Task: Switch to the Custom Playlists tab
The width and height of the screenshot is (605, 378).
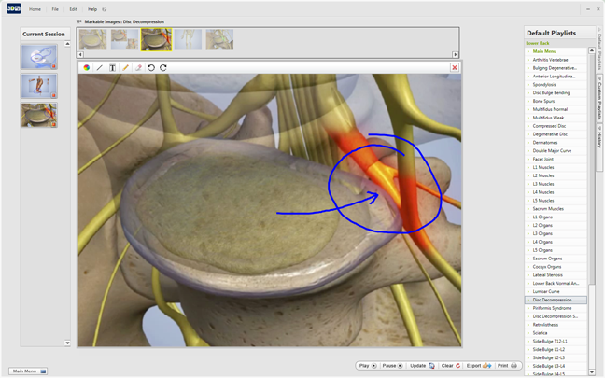Action: point(599,99)
